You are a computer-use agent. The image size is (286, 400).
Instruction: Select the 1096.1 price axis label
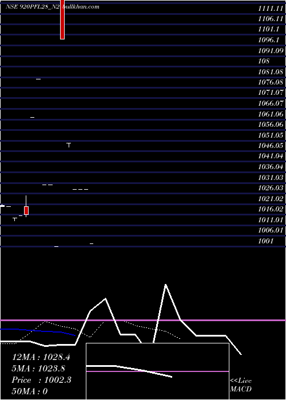click(268, 40)
